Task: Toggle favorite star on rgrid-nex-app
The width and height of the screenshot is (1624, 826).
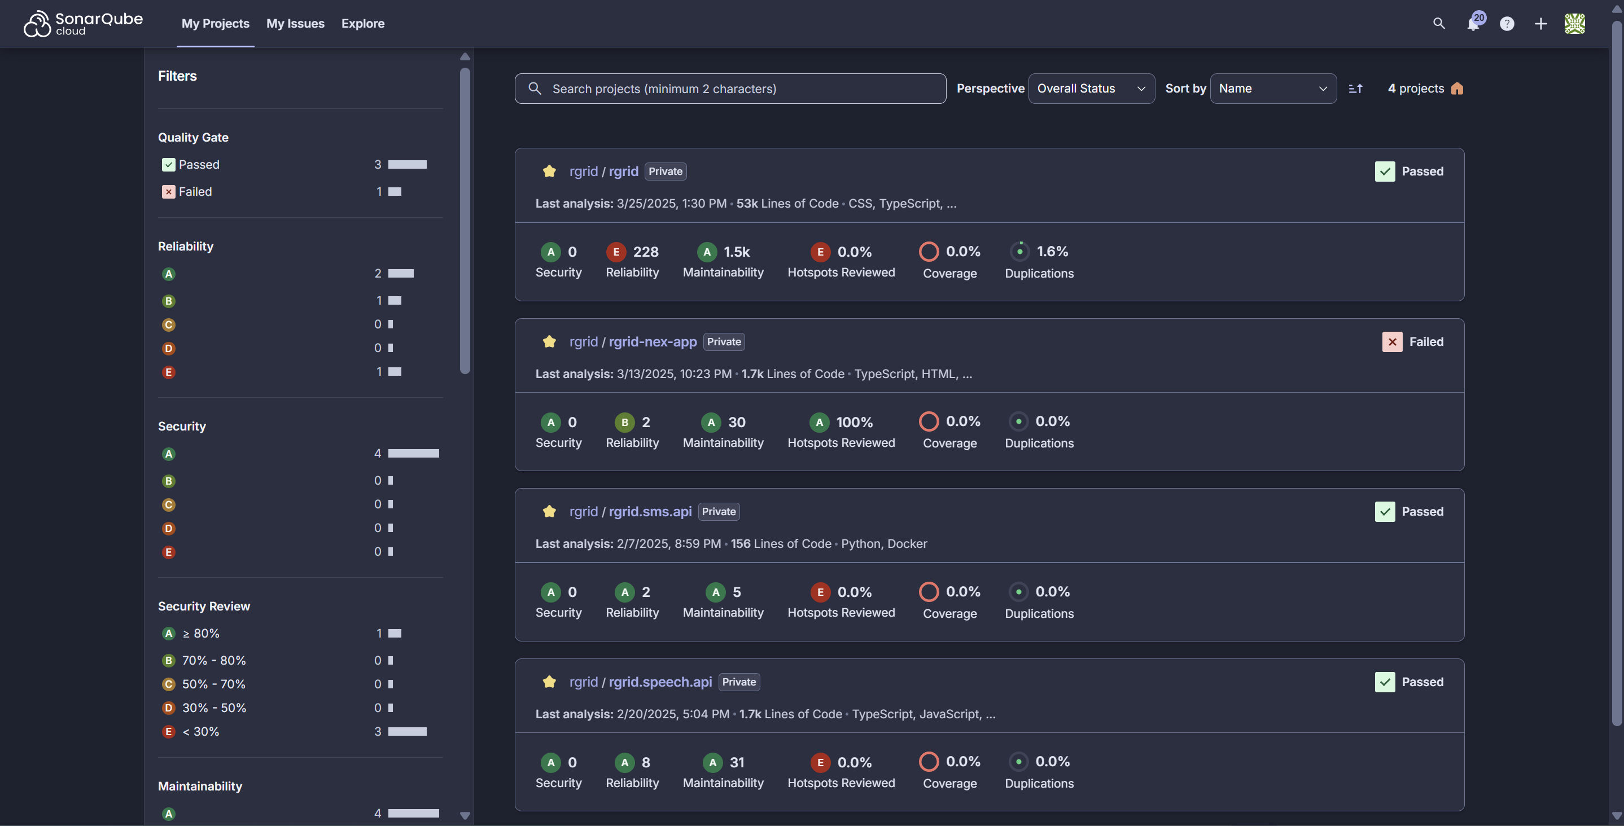Action: click(x=549, y=341)
